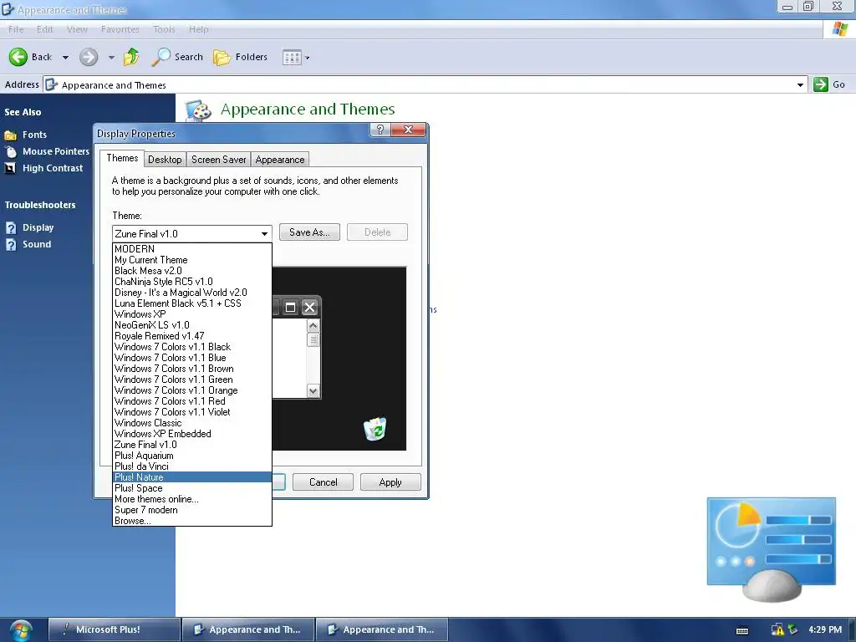
Task: Click Apply in Display Properties
Action: pos(390,482)
